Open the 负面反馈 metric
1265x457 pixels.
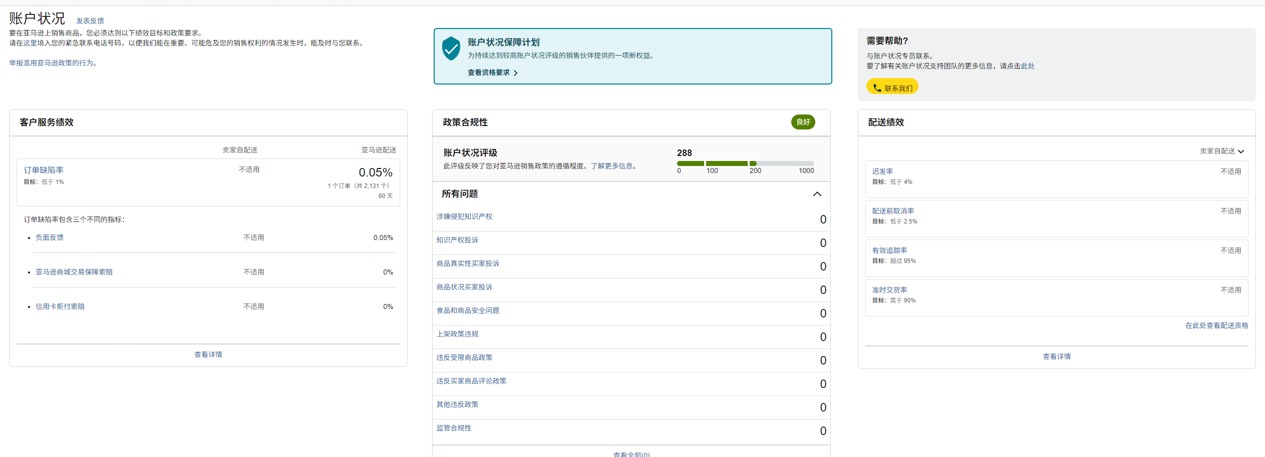pyautogui.click(x=50, y=237)
